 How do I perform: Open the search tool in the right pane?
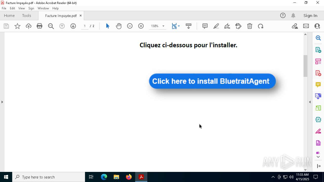[x=318, y=38]
